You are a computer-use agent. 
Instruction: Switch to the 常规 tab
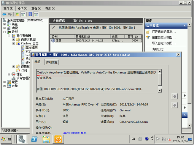pos(37,62)
